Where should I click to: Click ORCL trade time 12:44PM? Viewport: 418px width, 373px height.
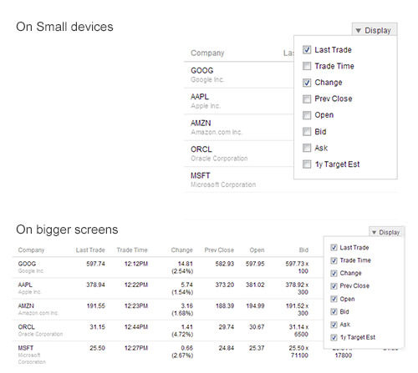(136, 327)
